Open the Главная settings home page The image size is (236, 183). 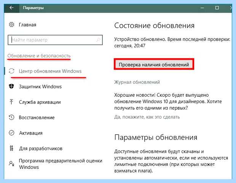pos(27,25)
